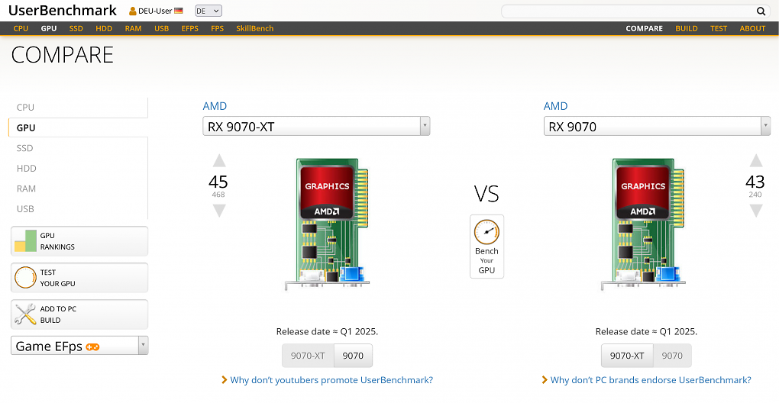Downvote the RX 9070-XT arrow
The width and height of the screenshot is (779, 403).
coord(219,211)
